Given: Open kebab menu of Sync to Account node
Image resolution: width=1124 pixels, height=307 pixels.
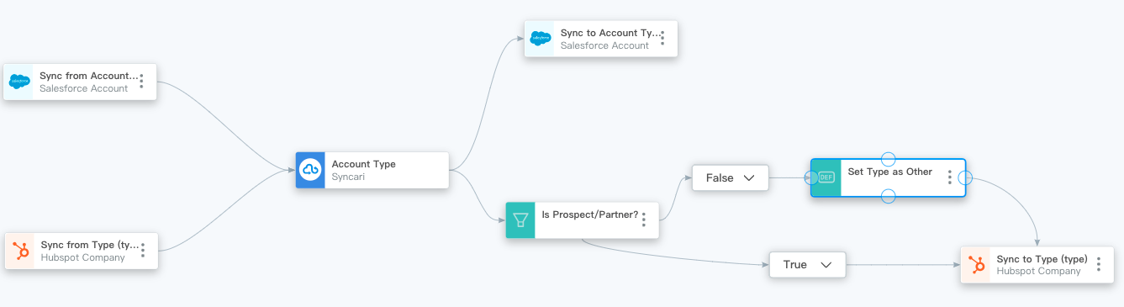Looking at the screenshot, I should pyautogui.click(x=662, y=38).
